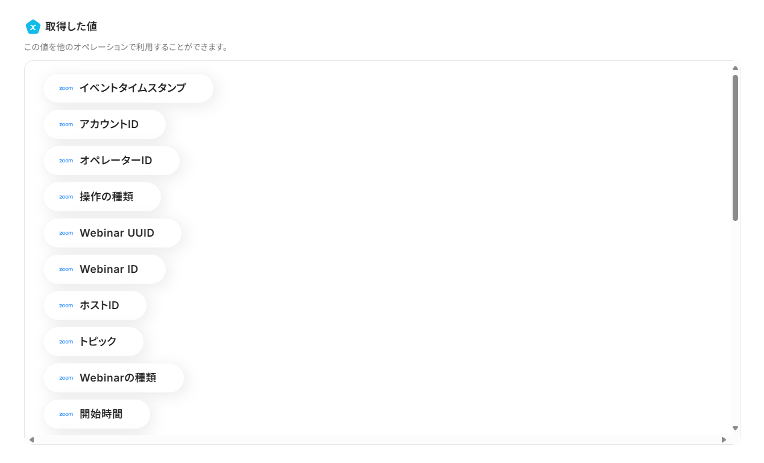The image size is (764, 463).
Task: Select the 開始時間 value chip
Action: 97,414
